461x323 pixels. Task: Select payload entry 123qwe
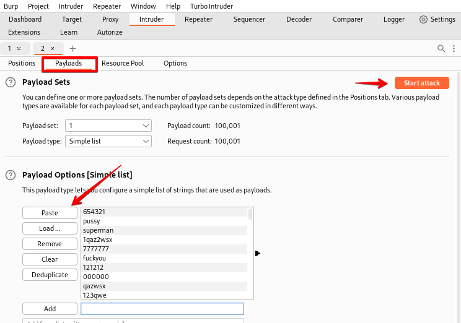164,295
